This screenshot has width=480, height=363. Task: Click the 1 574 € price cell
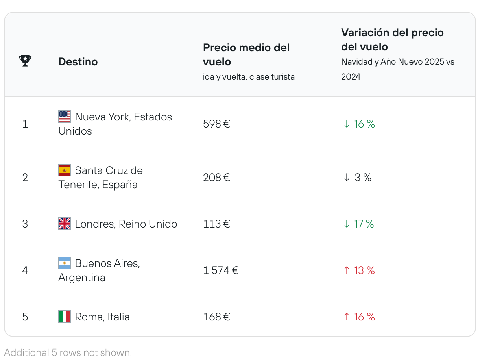(221, 270)
